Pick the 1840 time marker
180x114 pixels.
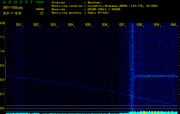tap(173, 25)
